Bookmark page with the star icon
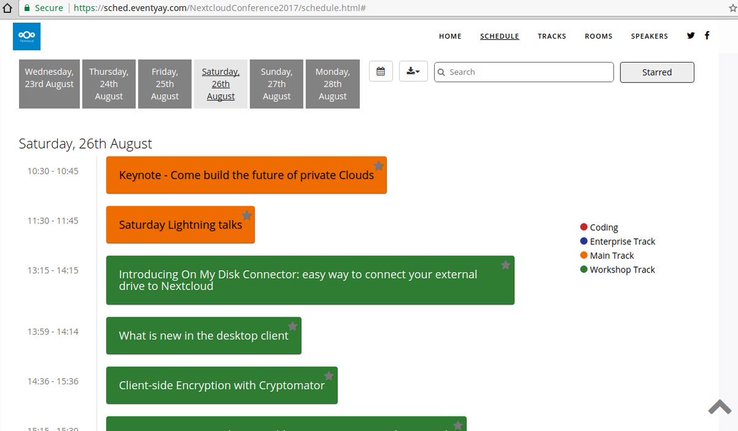Screen dimensions: 738x431 (732, 8)
